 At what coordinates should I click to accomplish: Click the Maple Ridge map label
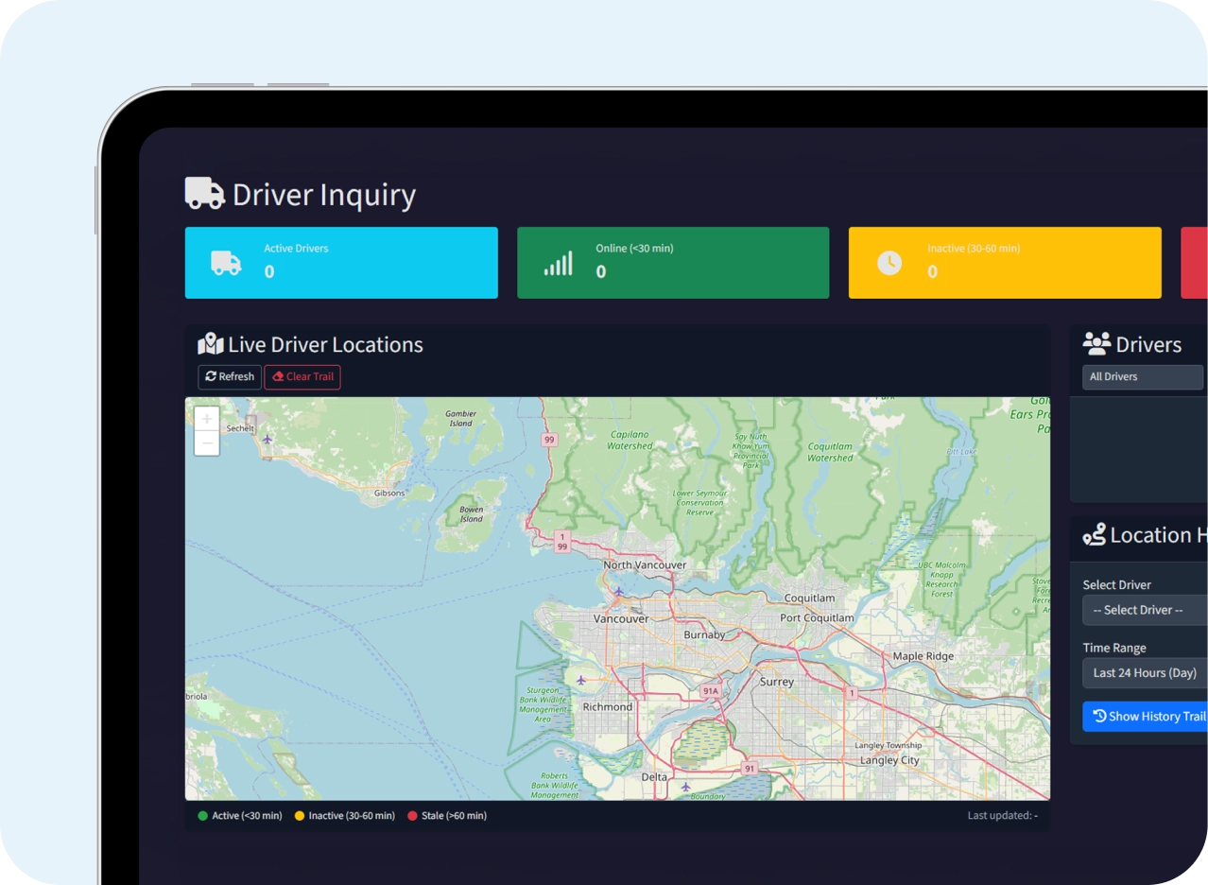(923, 655)
